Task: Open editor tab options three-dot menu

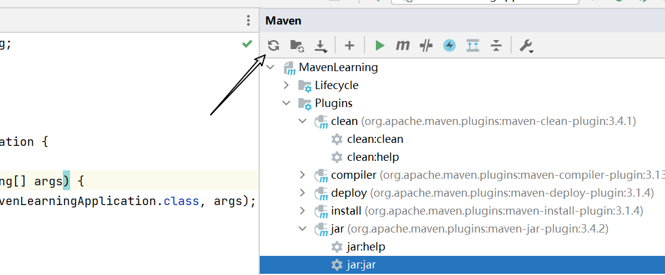Action: pos(248,20)
